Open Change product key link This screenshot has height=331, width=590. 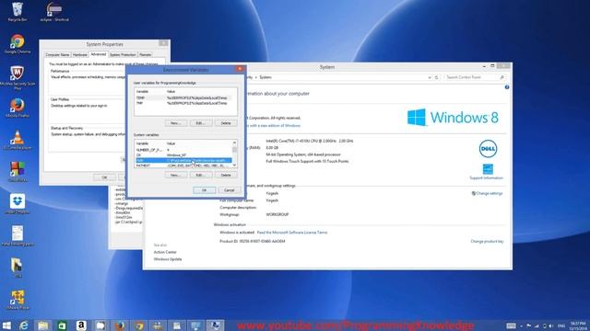pyautogui.click(x=487, y=241)
